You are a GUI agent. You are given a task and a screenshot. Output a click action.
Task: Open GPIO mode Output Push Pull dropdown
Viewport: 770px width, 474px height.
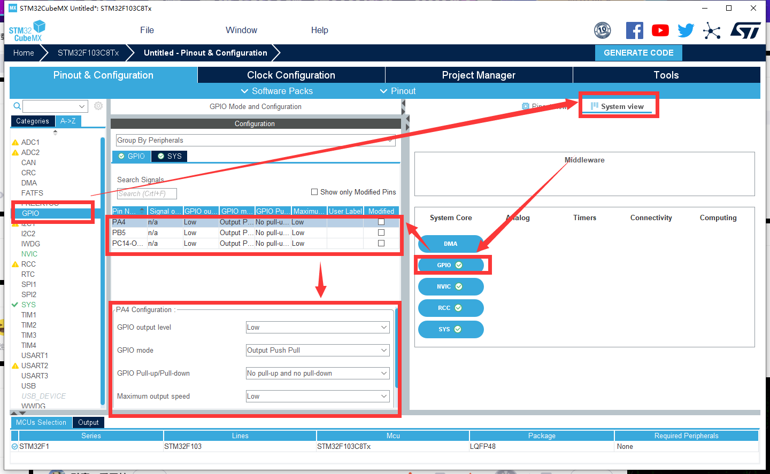[x=318, y=350]
